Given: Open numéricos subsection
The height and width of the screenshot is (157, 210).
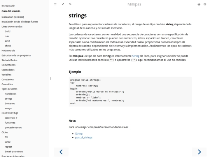Looking at the screenshot, I should pyautogui.click(x=10, y=94).
